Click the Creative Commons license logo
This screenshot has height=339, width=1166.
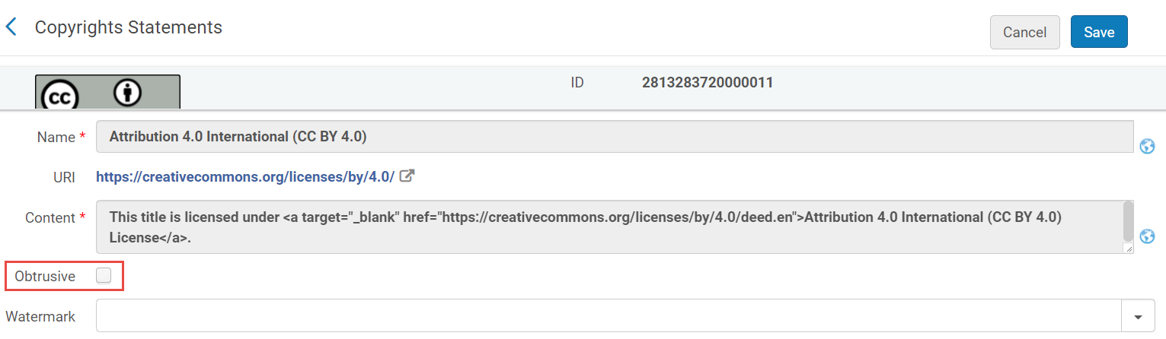click(x=107, y=92)
